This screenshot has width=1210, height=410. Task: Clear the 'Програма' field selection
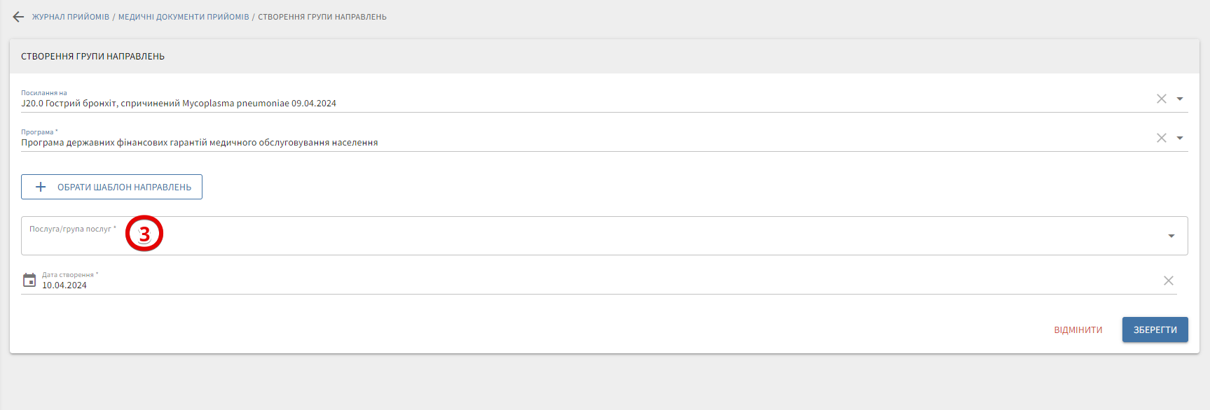point(1162,138)
